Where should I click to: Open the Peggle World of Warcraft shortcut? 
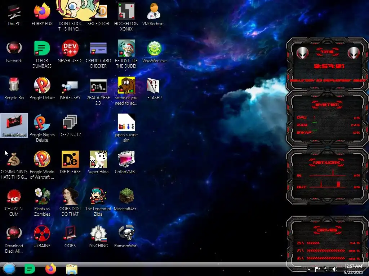[42, 165]
